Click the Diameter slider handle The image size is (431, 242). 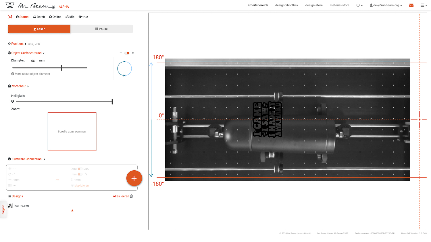click(61, 68)
